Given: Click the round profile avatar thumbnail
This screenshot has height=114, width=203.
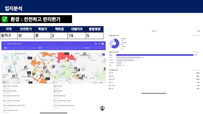Looking at the screenshot, I should 102,108.
